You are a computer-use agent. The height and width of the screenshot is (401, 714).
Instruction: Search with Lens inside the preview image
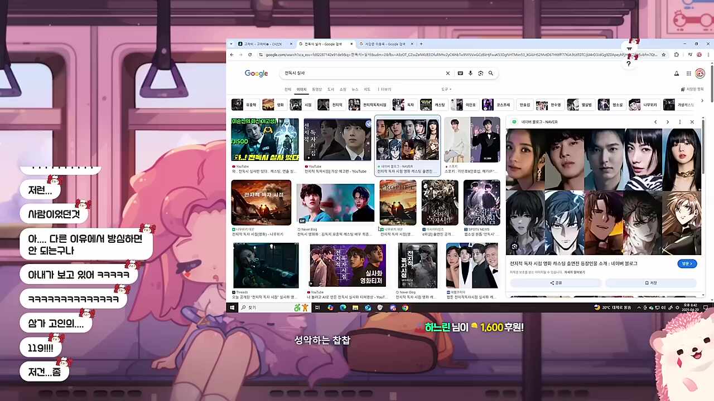[515, 247]
